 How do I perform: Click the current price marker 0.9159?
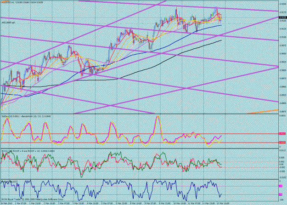(x=283, y=17)
